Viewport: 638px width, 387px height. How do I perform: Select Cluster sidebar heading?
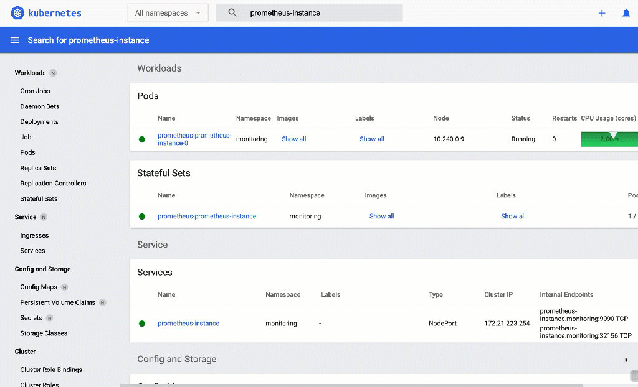[25, 352]
